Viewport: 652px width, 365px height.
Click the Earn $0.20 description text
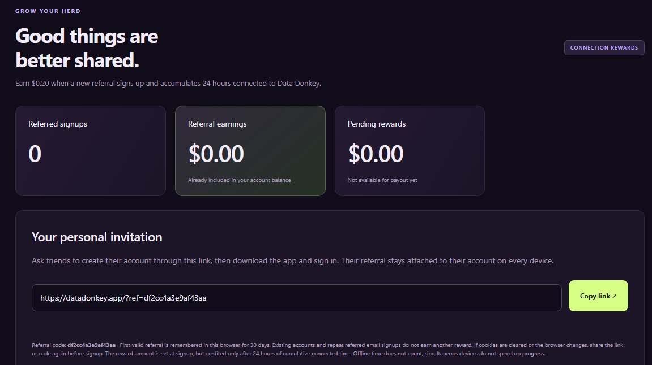[x=168, y=84]
